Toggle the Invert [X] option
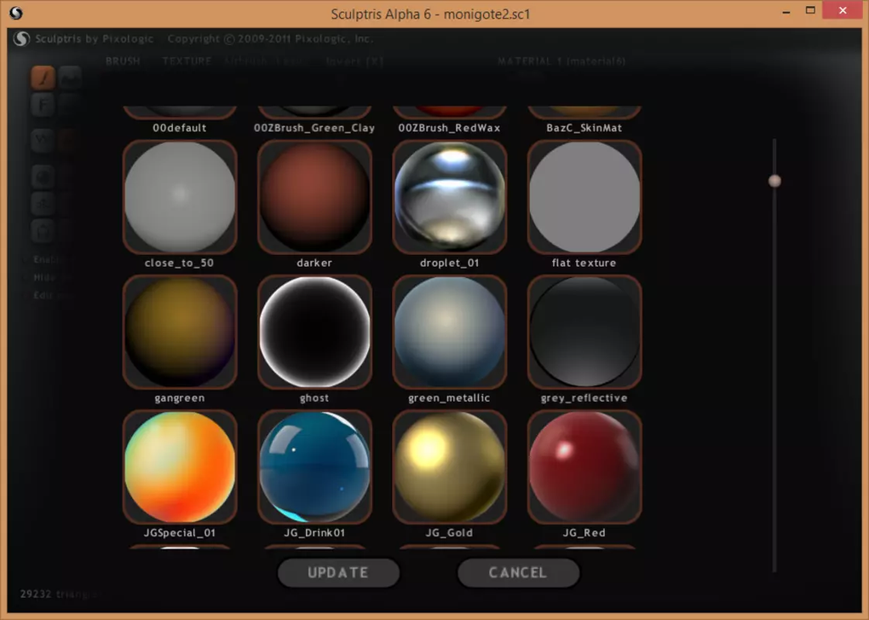The width and height of the screenshot is (869, 620). (354, 61)
